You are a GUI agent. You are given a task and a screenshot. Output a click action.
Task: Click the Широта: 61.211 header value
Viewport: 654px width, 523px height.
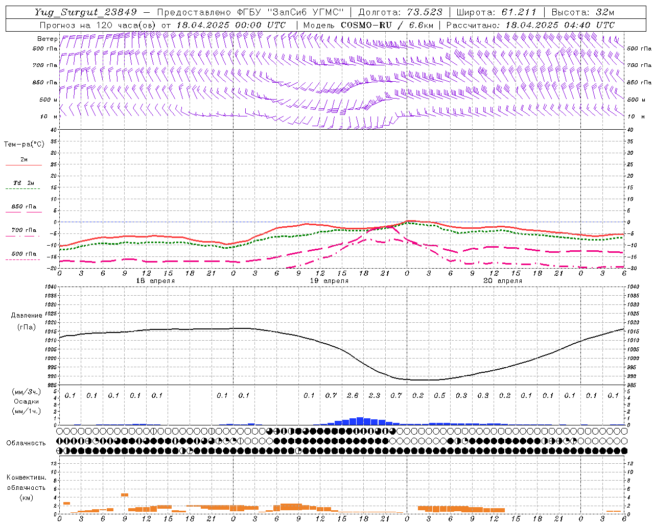pyautogui.click(x=497, y=12)
